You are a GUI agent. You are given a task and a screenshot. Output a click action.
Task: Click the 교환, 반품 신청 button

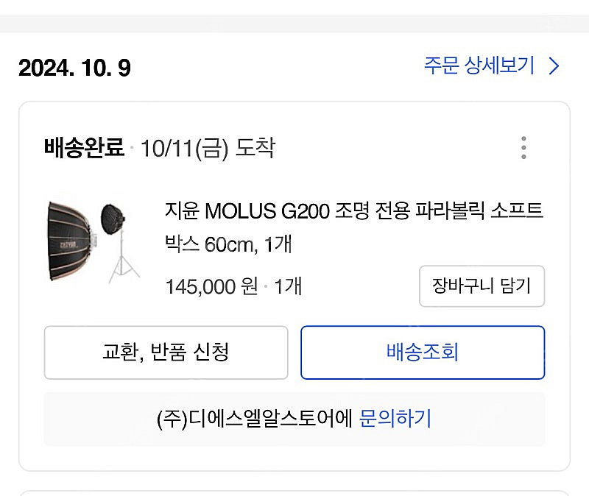[x=166, y=352]
